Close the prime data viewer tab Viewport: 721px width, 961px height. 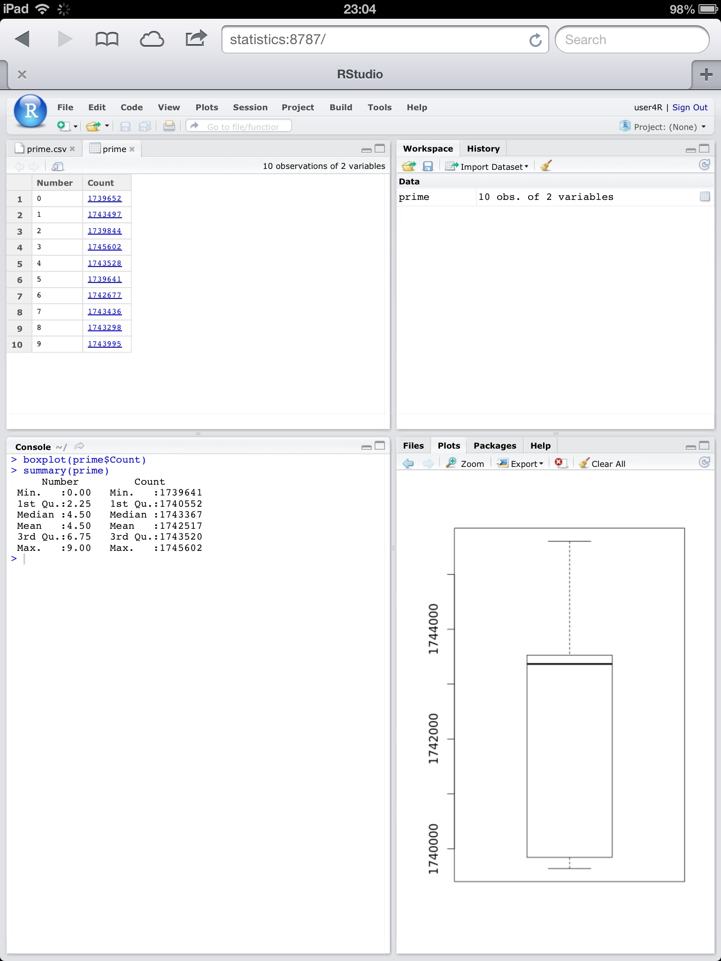[x=132, y=149]
